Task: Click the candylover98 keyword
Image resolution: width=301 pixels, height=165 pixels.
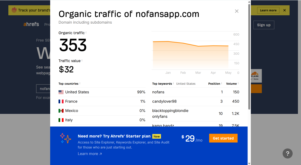Action: coord(164,101)
